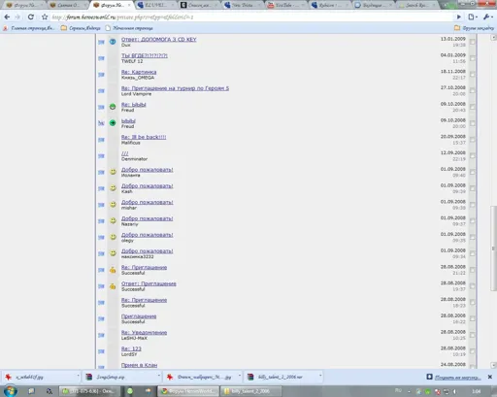Open billy_talent_2_2006 folder in taskbar
This screenshot has width=497, height=397.
pos(250,391)
